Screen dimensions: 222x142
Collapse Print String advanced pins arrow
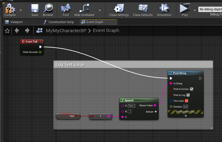(186, 116)
